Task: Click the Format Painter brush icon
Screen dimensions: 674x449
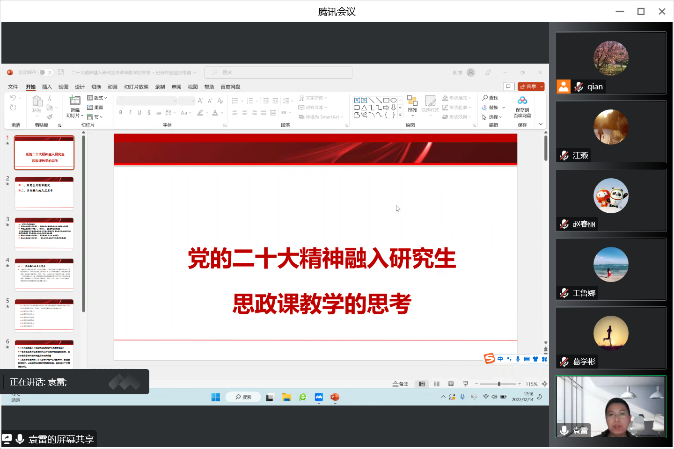Action: [x=50, y=117]
